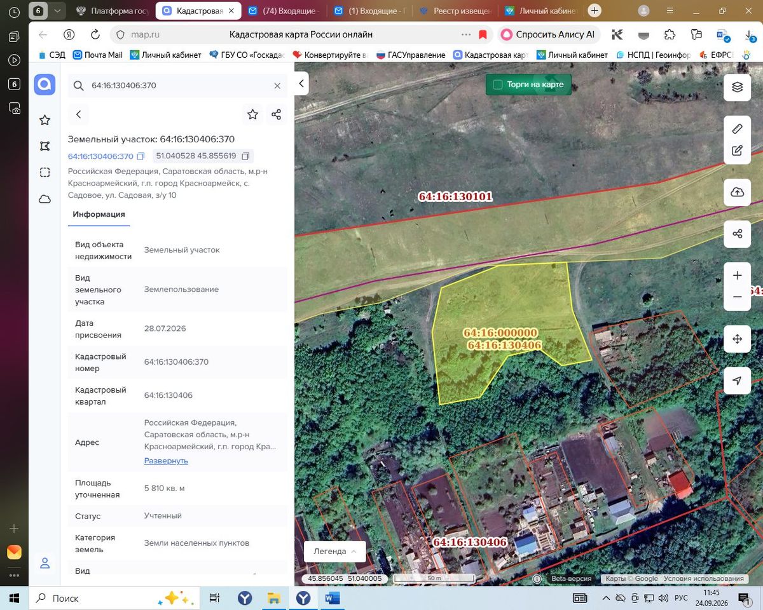The width and height of the screenshot is (763, 610).
Task: Copy coordinates 51.040528 45.855619
Action: (245, 156)
